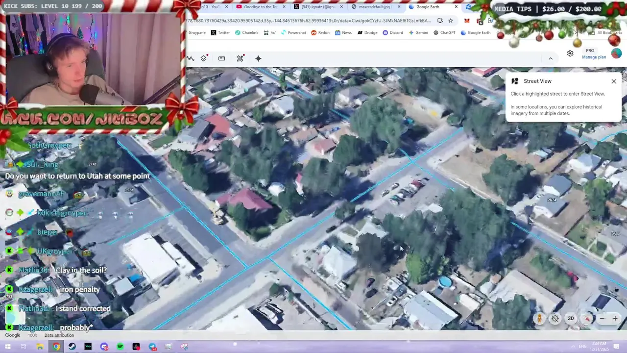This screenshot has height=353, width=627.
Task: Click the install/cast icon in address bar
Action: [440, 21]
